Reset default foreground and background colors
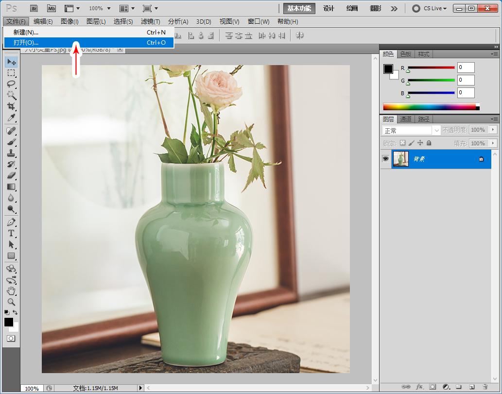 point(7,312)
